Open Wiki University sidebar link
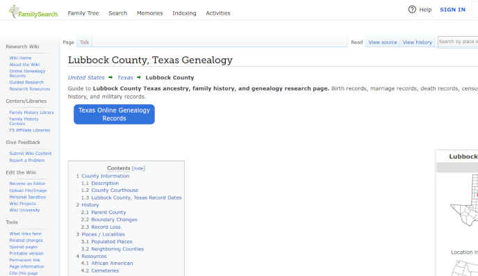This screenshot has width=478, height=276. 24,210
